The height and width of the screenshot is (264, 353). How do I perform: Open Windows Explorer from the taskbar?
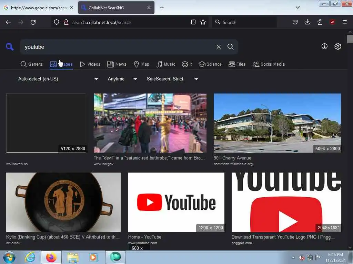click(73, 257)
